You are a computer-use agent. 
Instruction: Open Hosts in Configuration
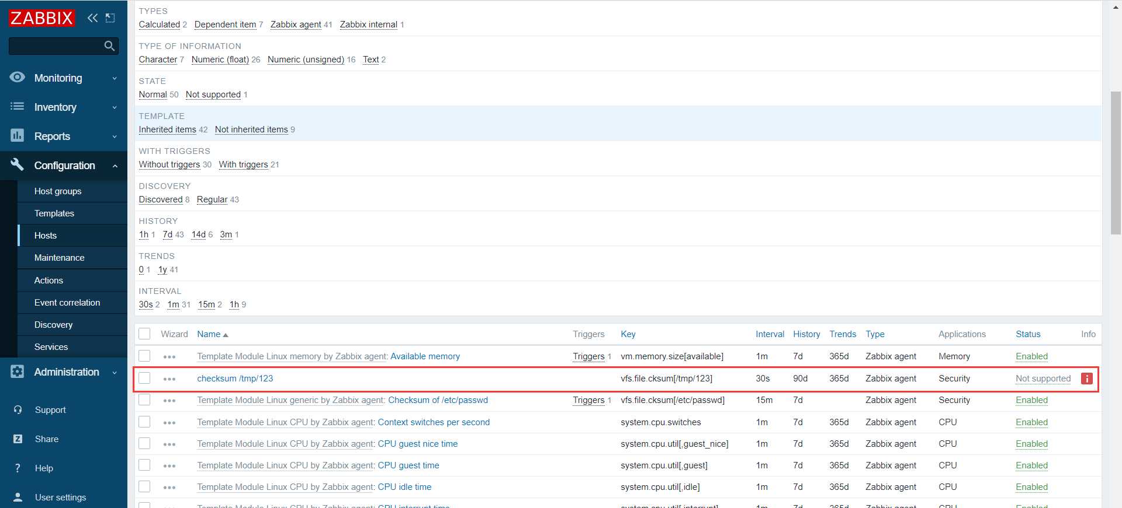tap(46, 235)
